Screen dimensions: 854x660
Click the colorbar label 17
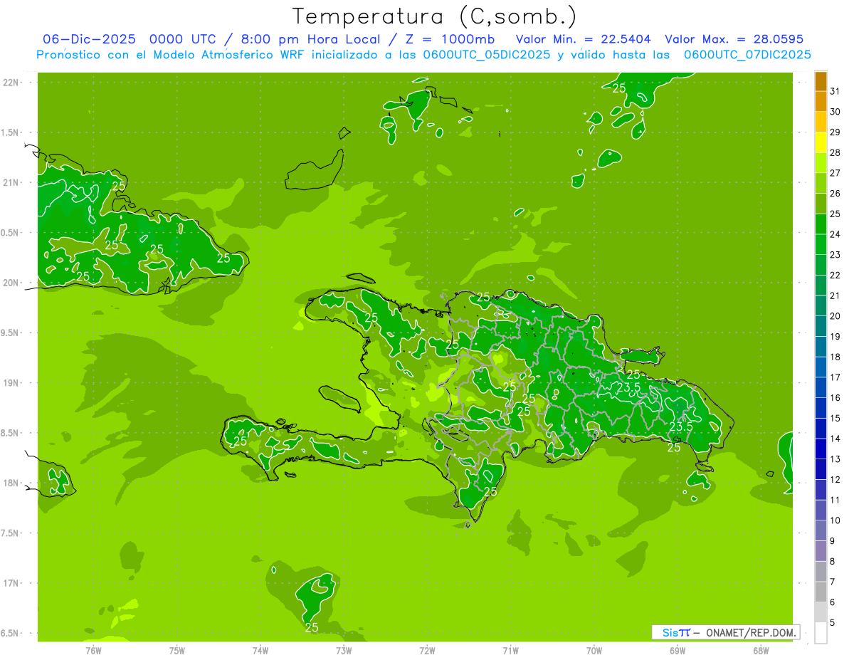(x=835, y=377)
